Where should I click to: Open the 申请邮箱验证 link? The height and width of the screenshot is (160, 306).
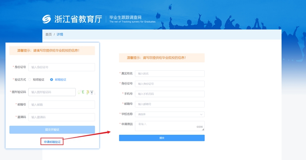coord(52,142)
